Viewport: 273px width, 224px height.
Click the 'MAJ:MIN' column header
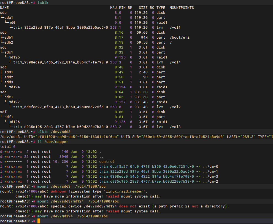coord(118,8)
